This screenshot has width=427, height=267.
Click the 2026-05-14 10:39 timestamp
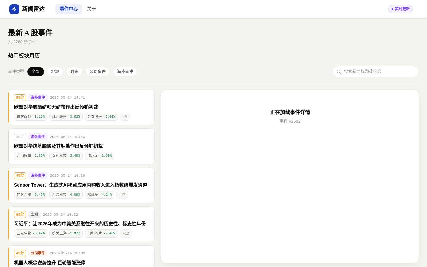tap(67, 176)
